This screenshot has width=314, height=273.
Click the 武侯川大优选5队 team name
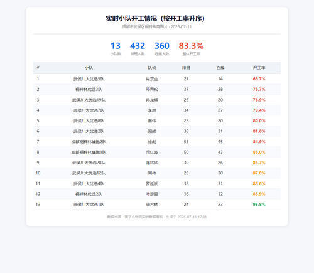pos(89,79)
